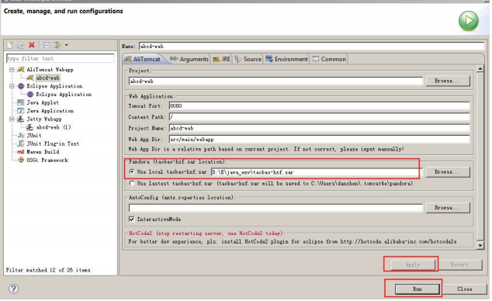Click the scroll up arrow of tab panel
The width and height of the screenshot is (492, 301).
[480, 69]
